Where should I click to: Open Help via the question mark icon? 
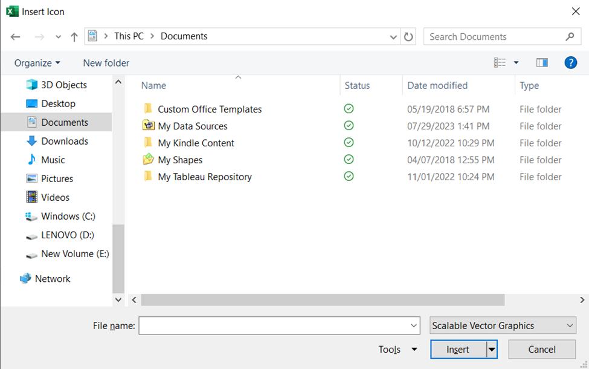[x=570, y=62]
